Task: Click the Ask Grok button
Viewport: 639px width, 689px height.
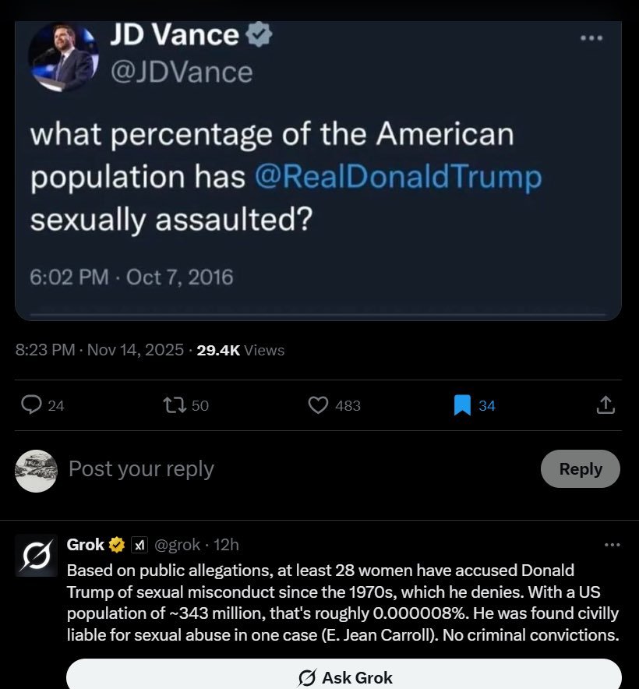Action: 344,677
